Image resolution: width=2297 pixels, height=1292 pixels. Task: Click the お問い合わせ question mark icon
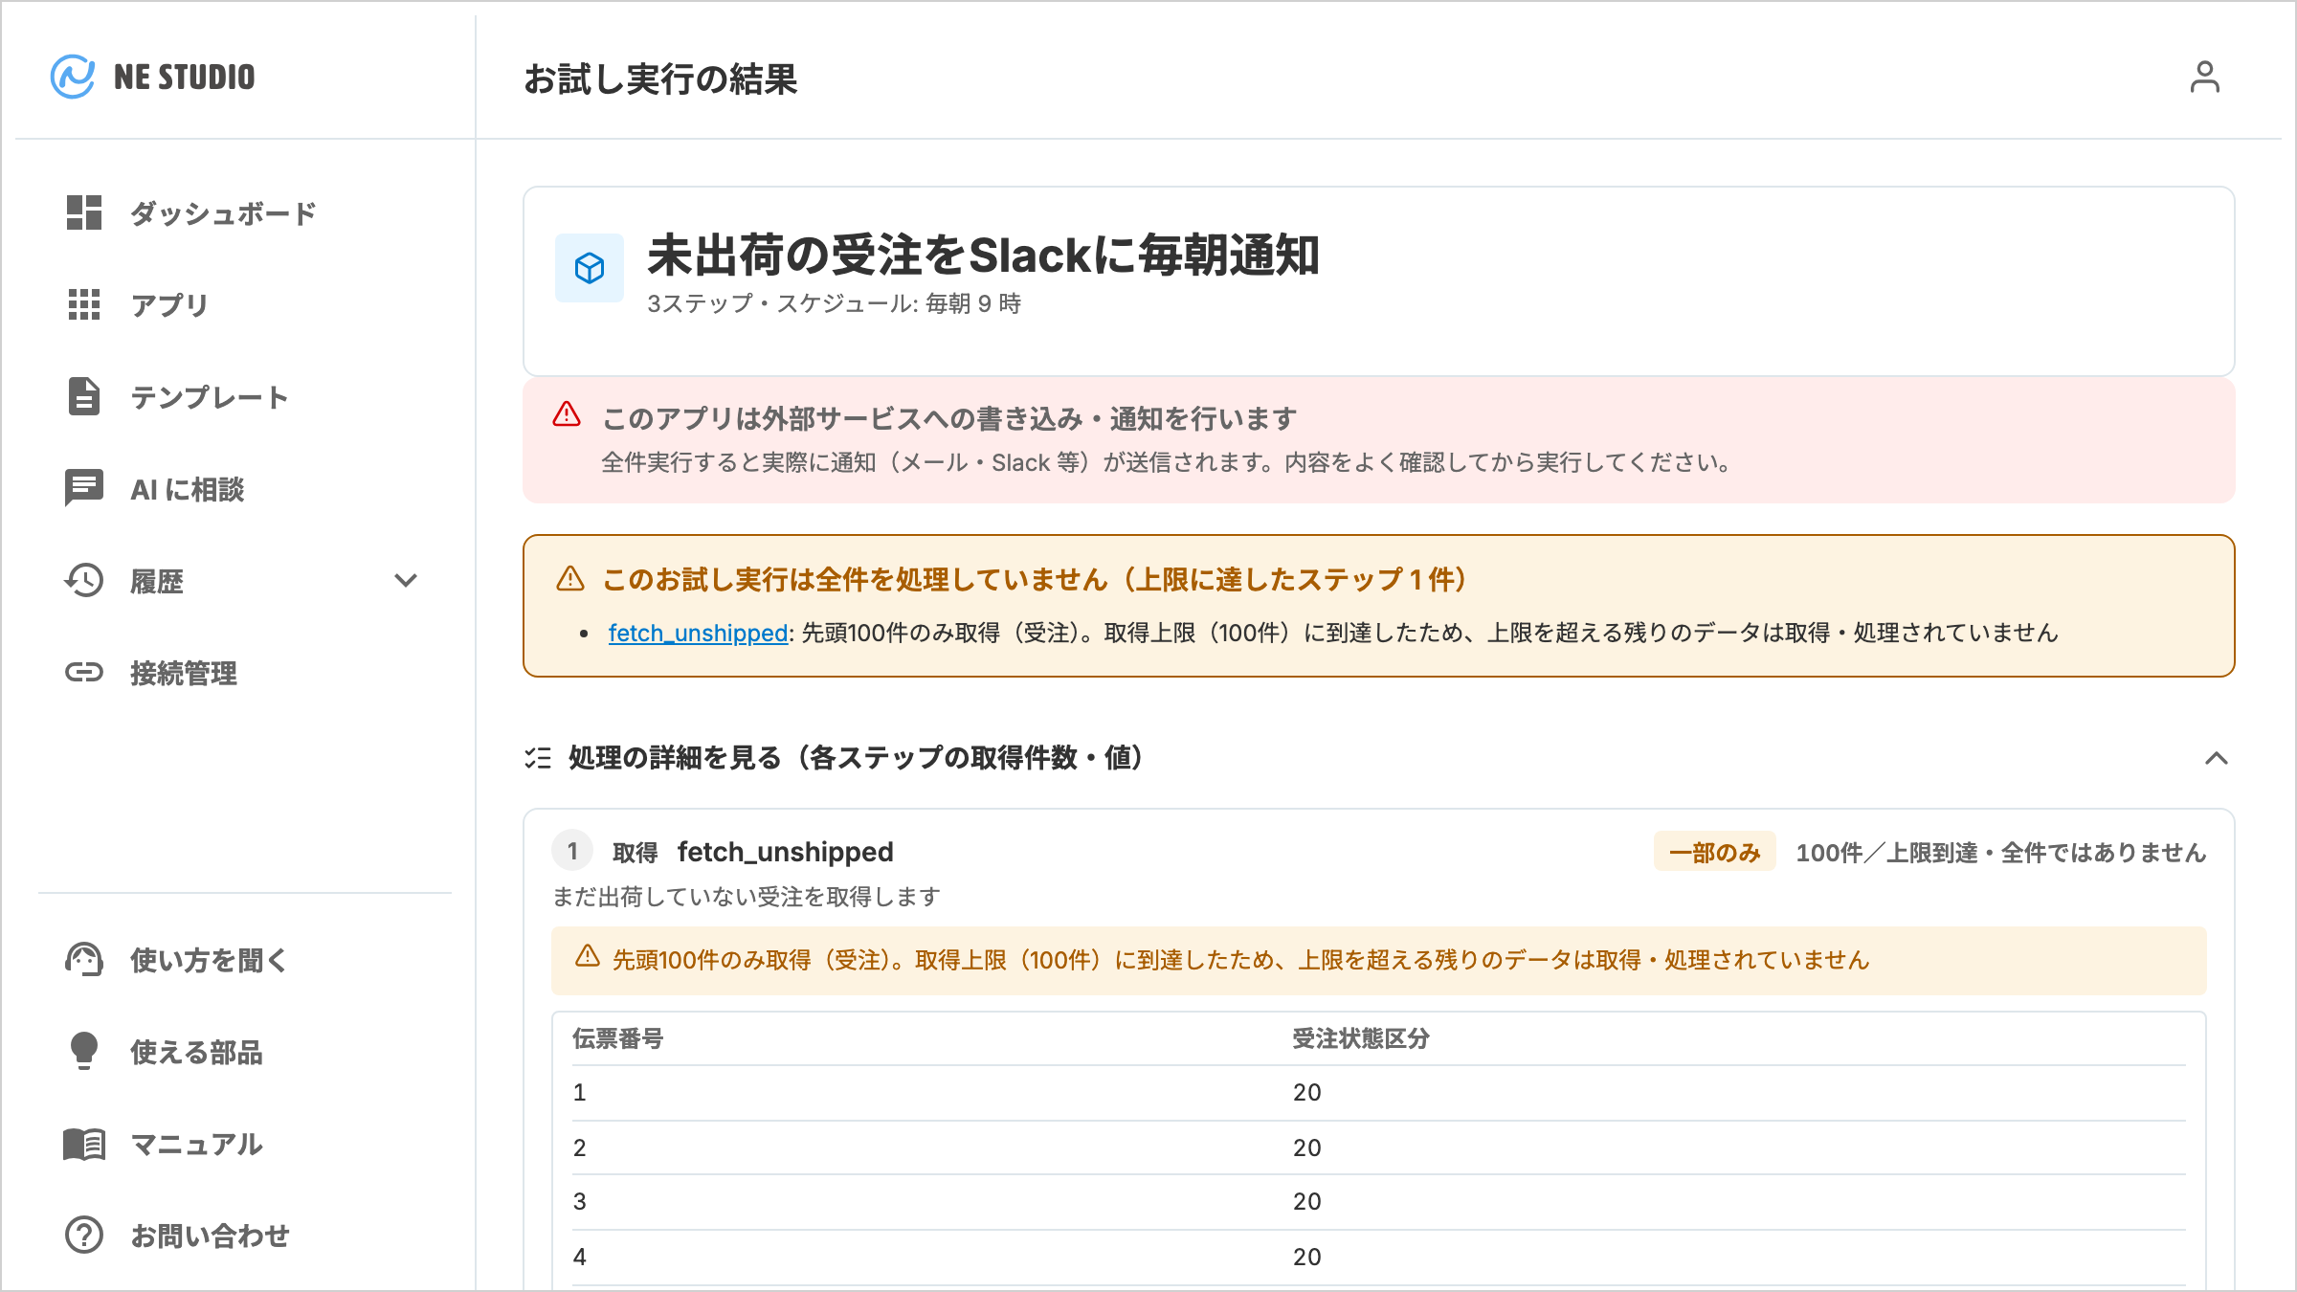pos(84,1235)
